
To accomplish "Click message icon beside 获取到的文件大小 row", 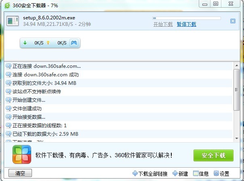I will point(8,83).
